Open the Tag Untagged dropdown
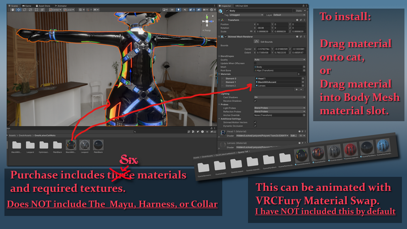 coord(246,15)
